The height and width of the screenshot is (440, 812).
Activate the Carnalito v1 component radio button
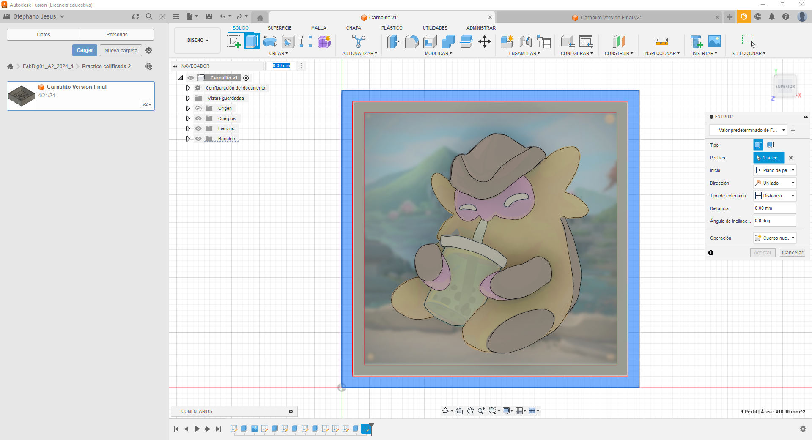[246, 78]
